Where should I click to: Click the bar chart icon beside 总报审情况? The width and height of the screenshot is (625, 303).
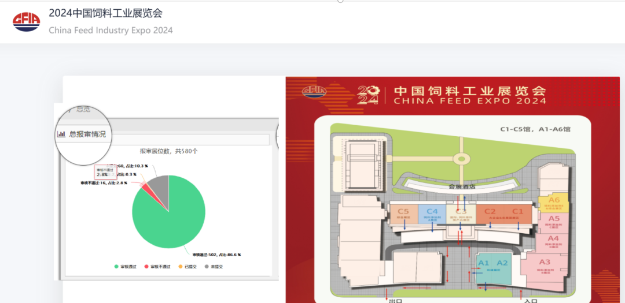(x=61, y=134)
